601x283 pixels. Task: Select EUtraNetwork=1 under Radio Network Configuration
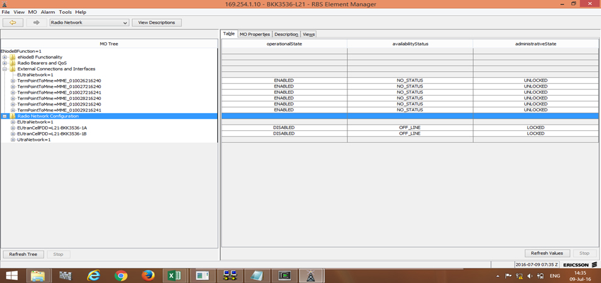coord(35,122)
